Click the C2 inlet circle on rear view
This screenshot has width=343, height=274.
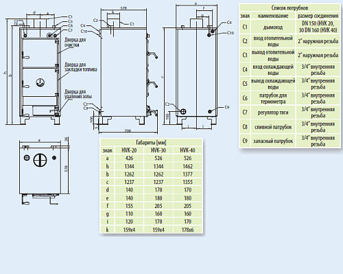pos(183,111)
